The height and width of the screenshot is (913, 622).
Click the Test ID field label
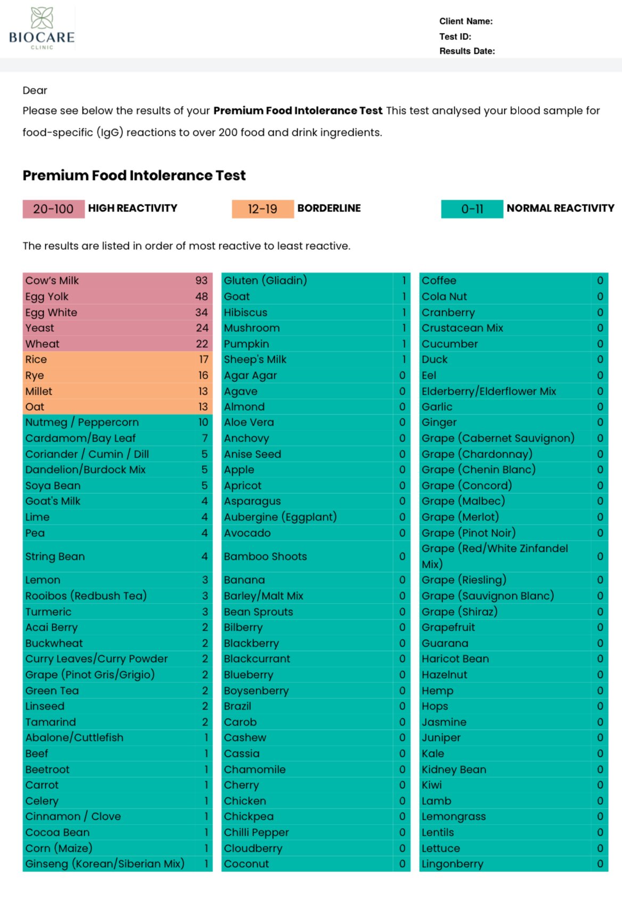pos(455,37)
